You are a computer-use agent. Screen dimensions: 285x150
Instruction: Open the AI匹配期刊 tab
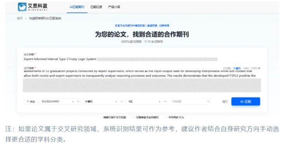click(x=77, y=7)
